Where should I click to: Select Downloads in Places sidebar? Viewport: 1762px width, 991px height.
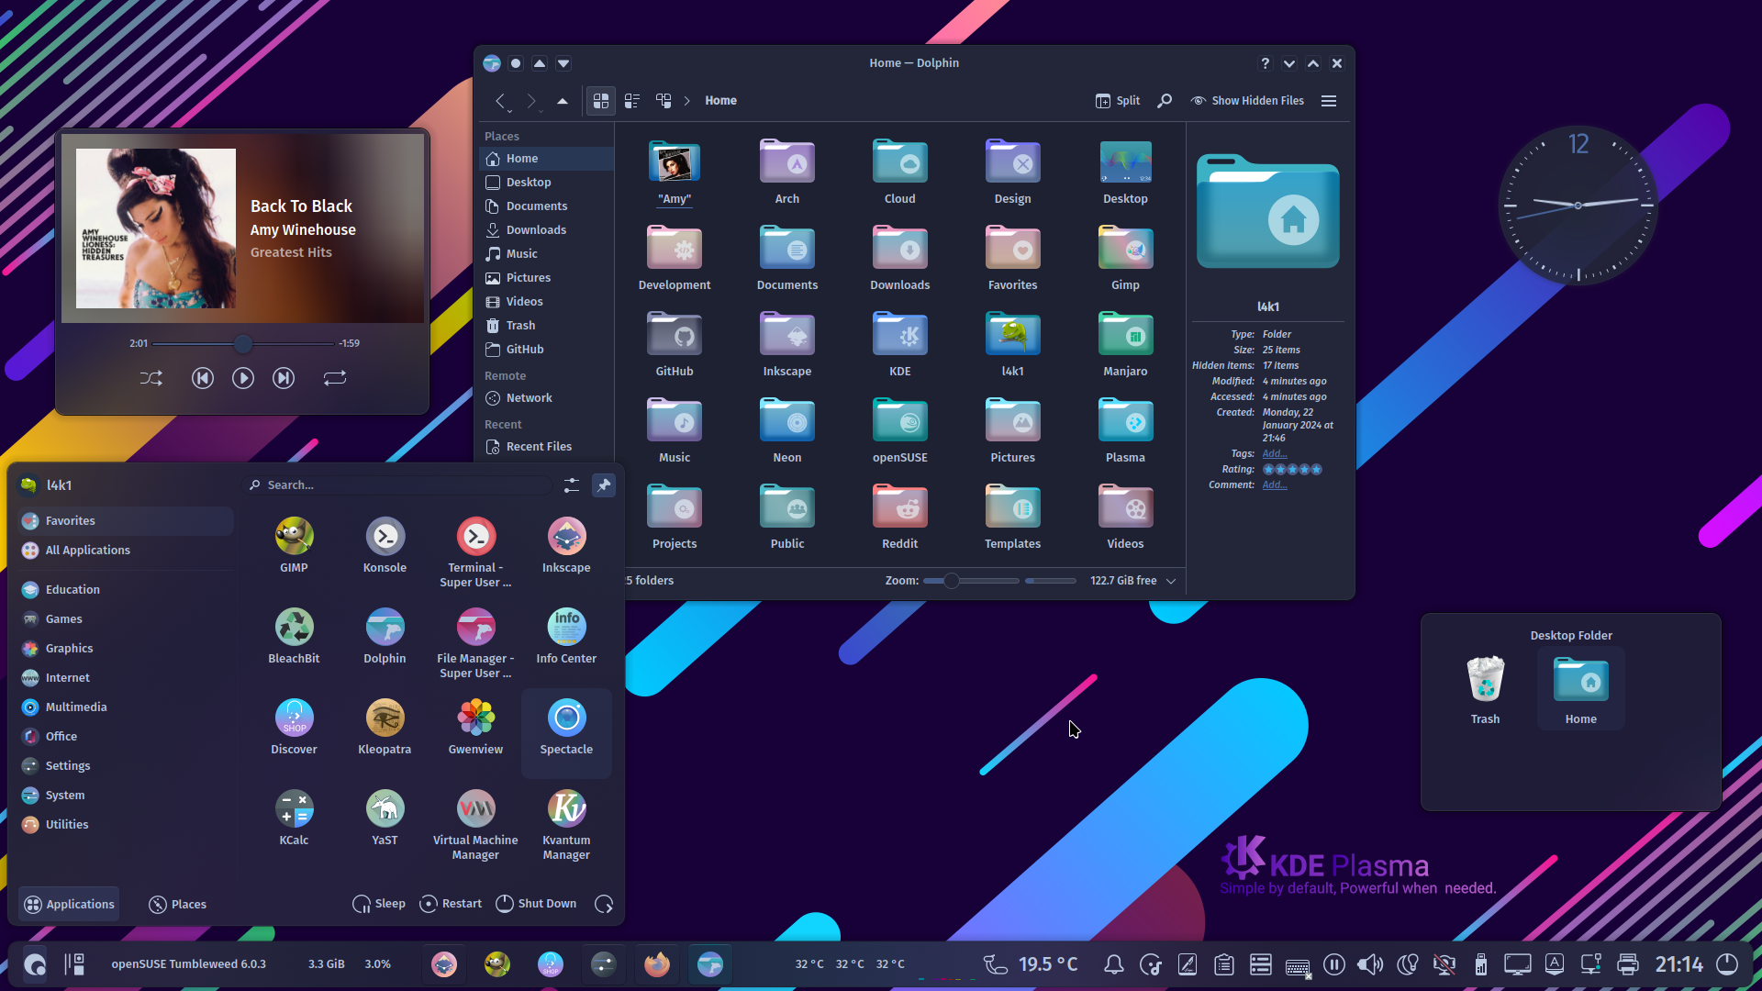[x=546, y=230]
